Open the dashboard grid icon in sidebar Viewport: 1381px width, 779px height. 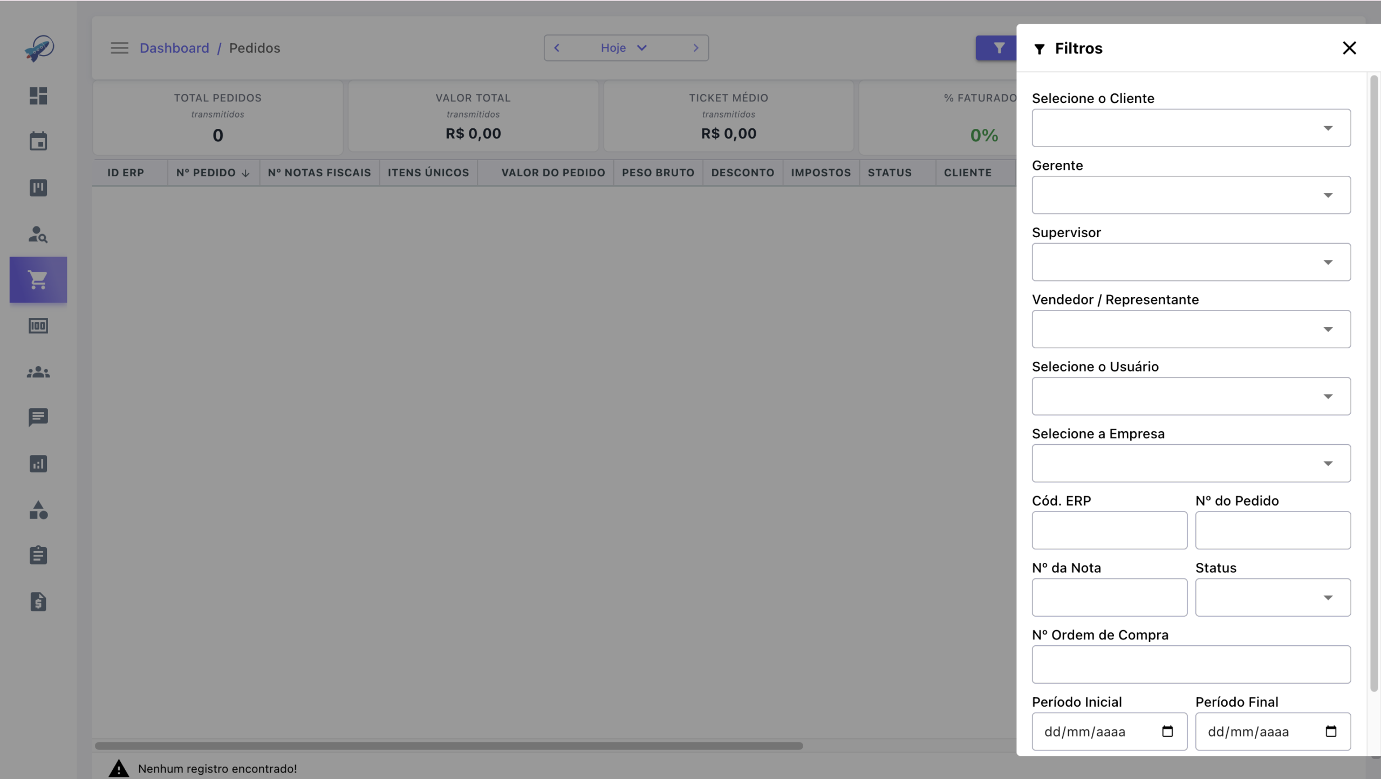pos(38,96)
